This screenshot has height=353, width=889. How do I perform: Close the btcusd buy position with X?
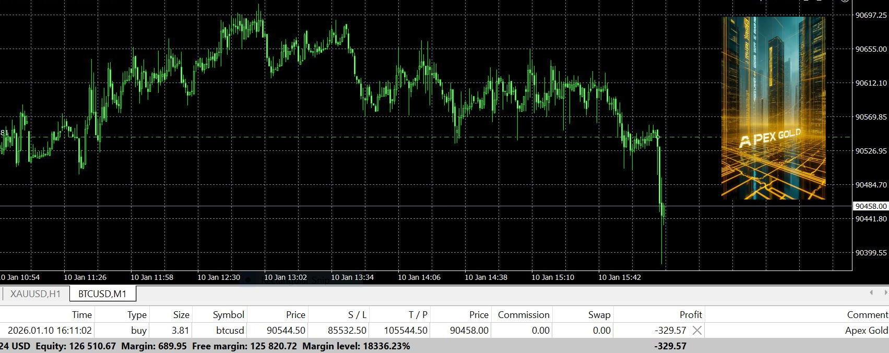697,330
